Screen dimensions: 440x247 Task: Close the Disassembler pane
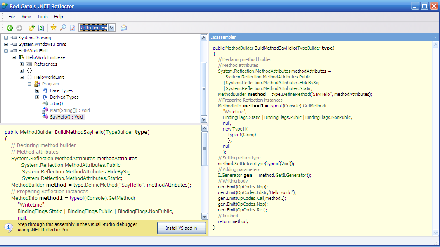pos(435,37)
